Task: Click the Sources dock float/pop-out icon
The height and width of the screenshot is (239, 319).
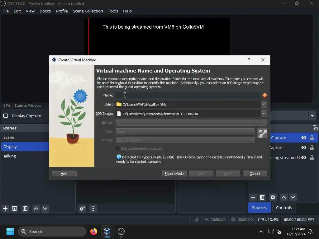Action: [x=315, y=128]
